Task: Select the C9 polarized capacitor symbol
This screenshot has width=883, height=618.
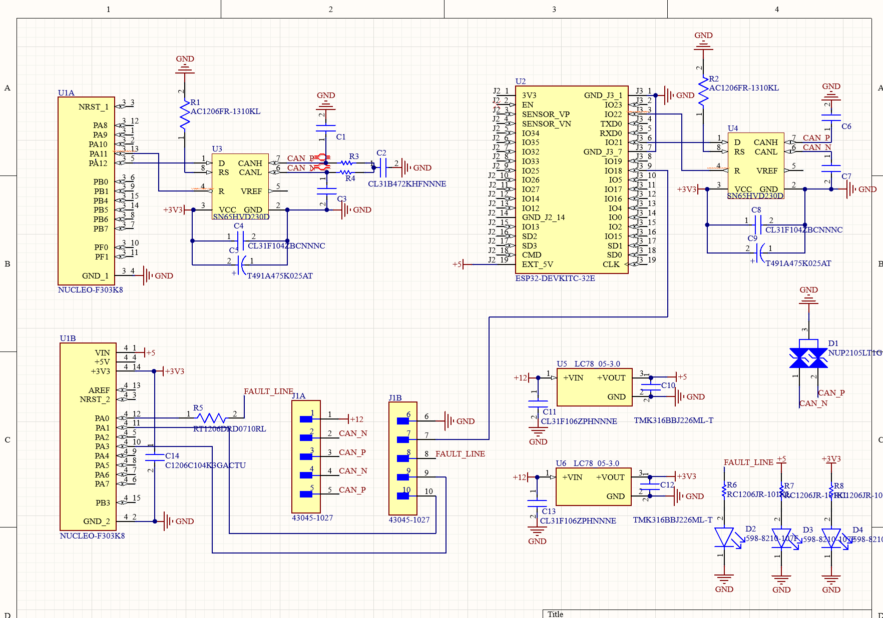Action: [761, 252]
